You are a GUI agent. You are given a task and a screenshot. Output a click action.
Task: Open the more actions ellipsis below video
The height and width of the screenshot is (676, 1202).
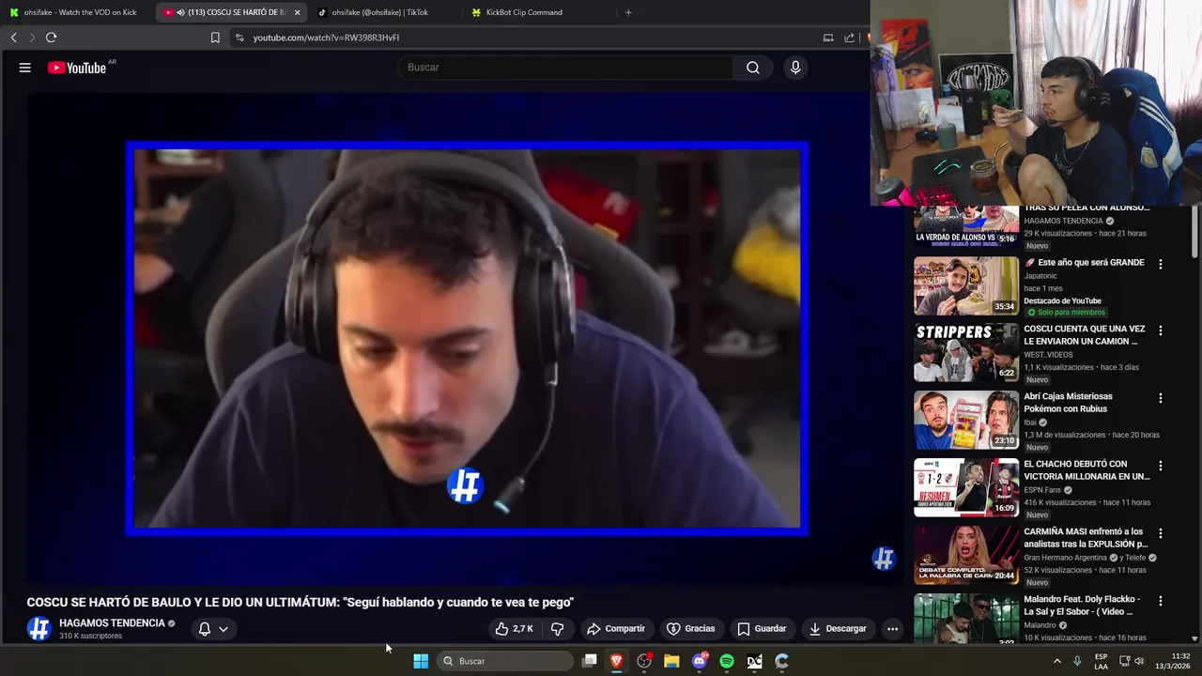pyautogui.click(x=893, y=629)
